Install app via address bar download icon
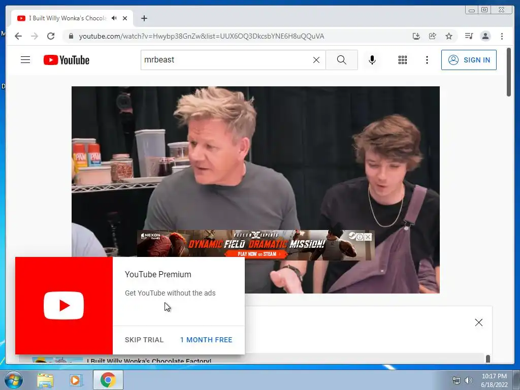 (x=416, y=36)
